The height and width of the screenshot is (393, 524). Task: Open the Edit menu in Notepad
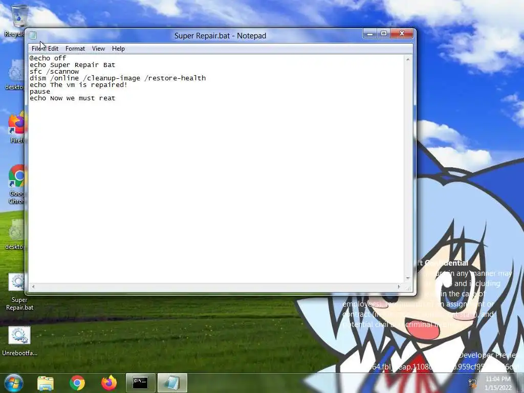tap(53, 49)
